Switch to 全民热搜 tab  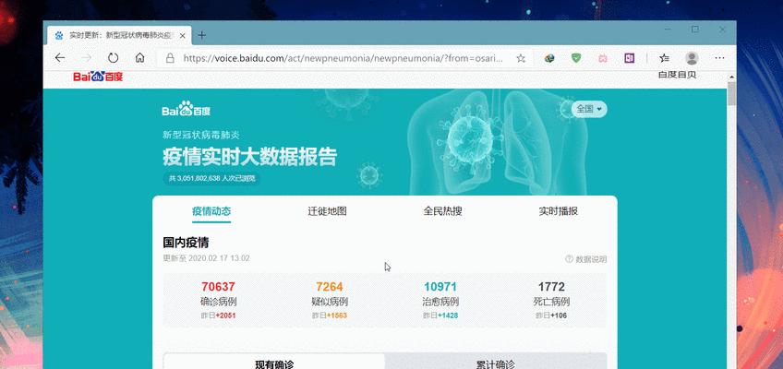point(442,211)
